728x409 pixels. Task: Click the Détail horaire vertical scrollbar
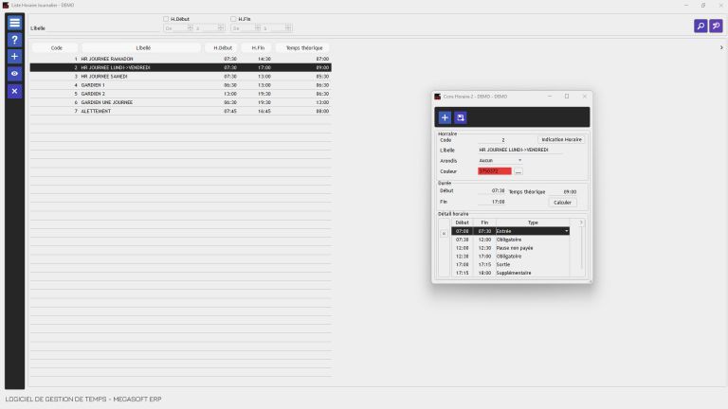click(581, 248)
